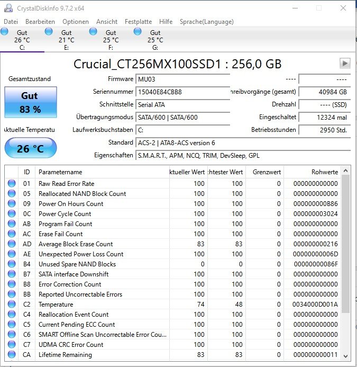The width and height of the screenshot is (357, 367).
Task: Click raw value 000000000B86
Action: pyautogui.click(x=315, y=204)
